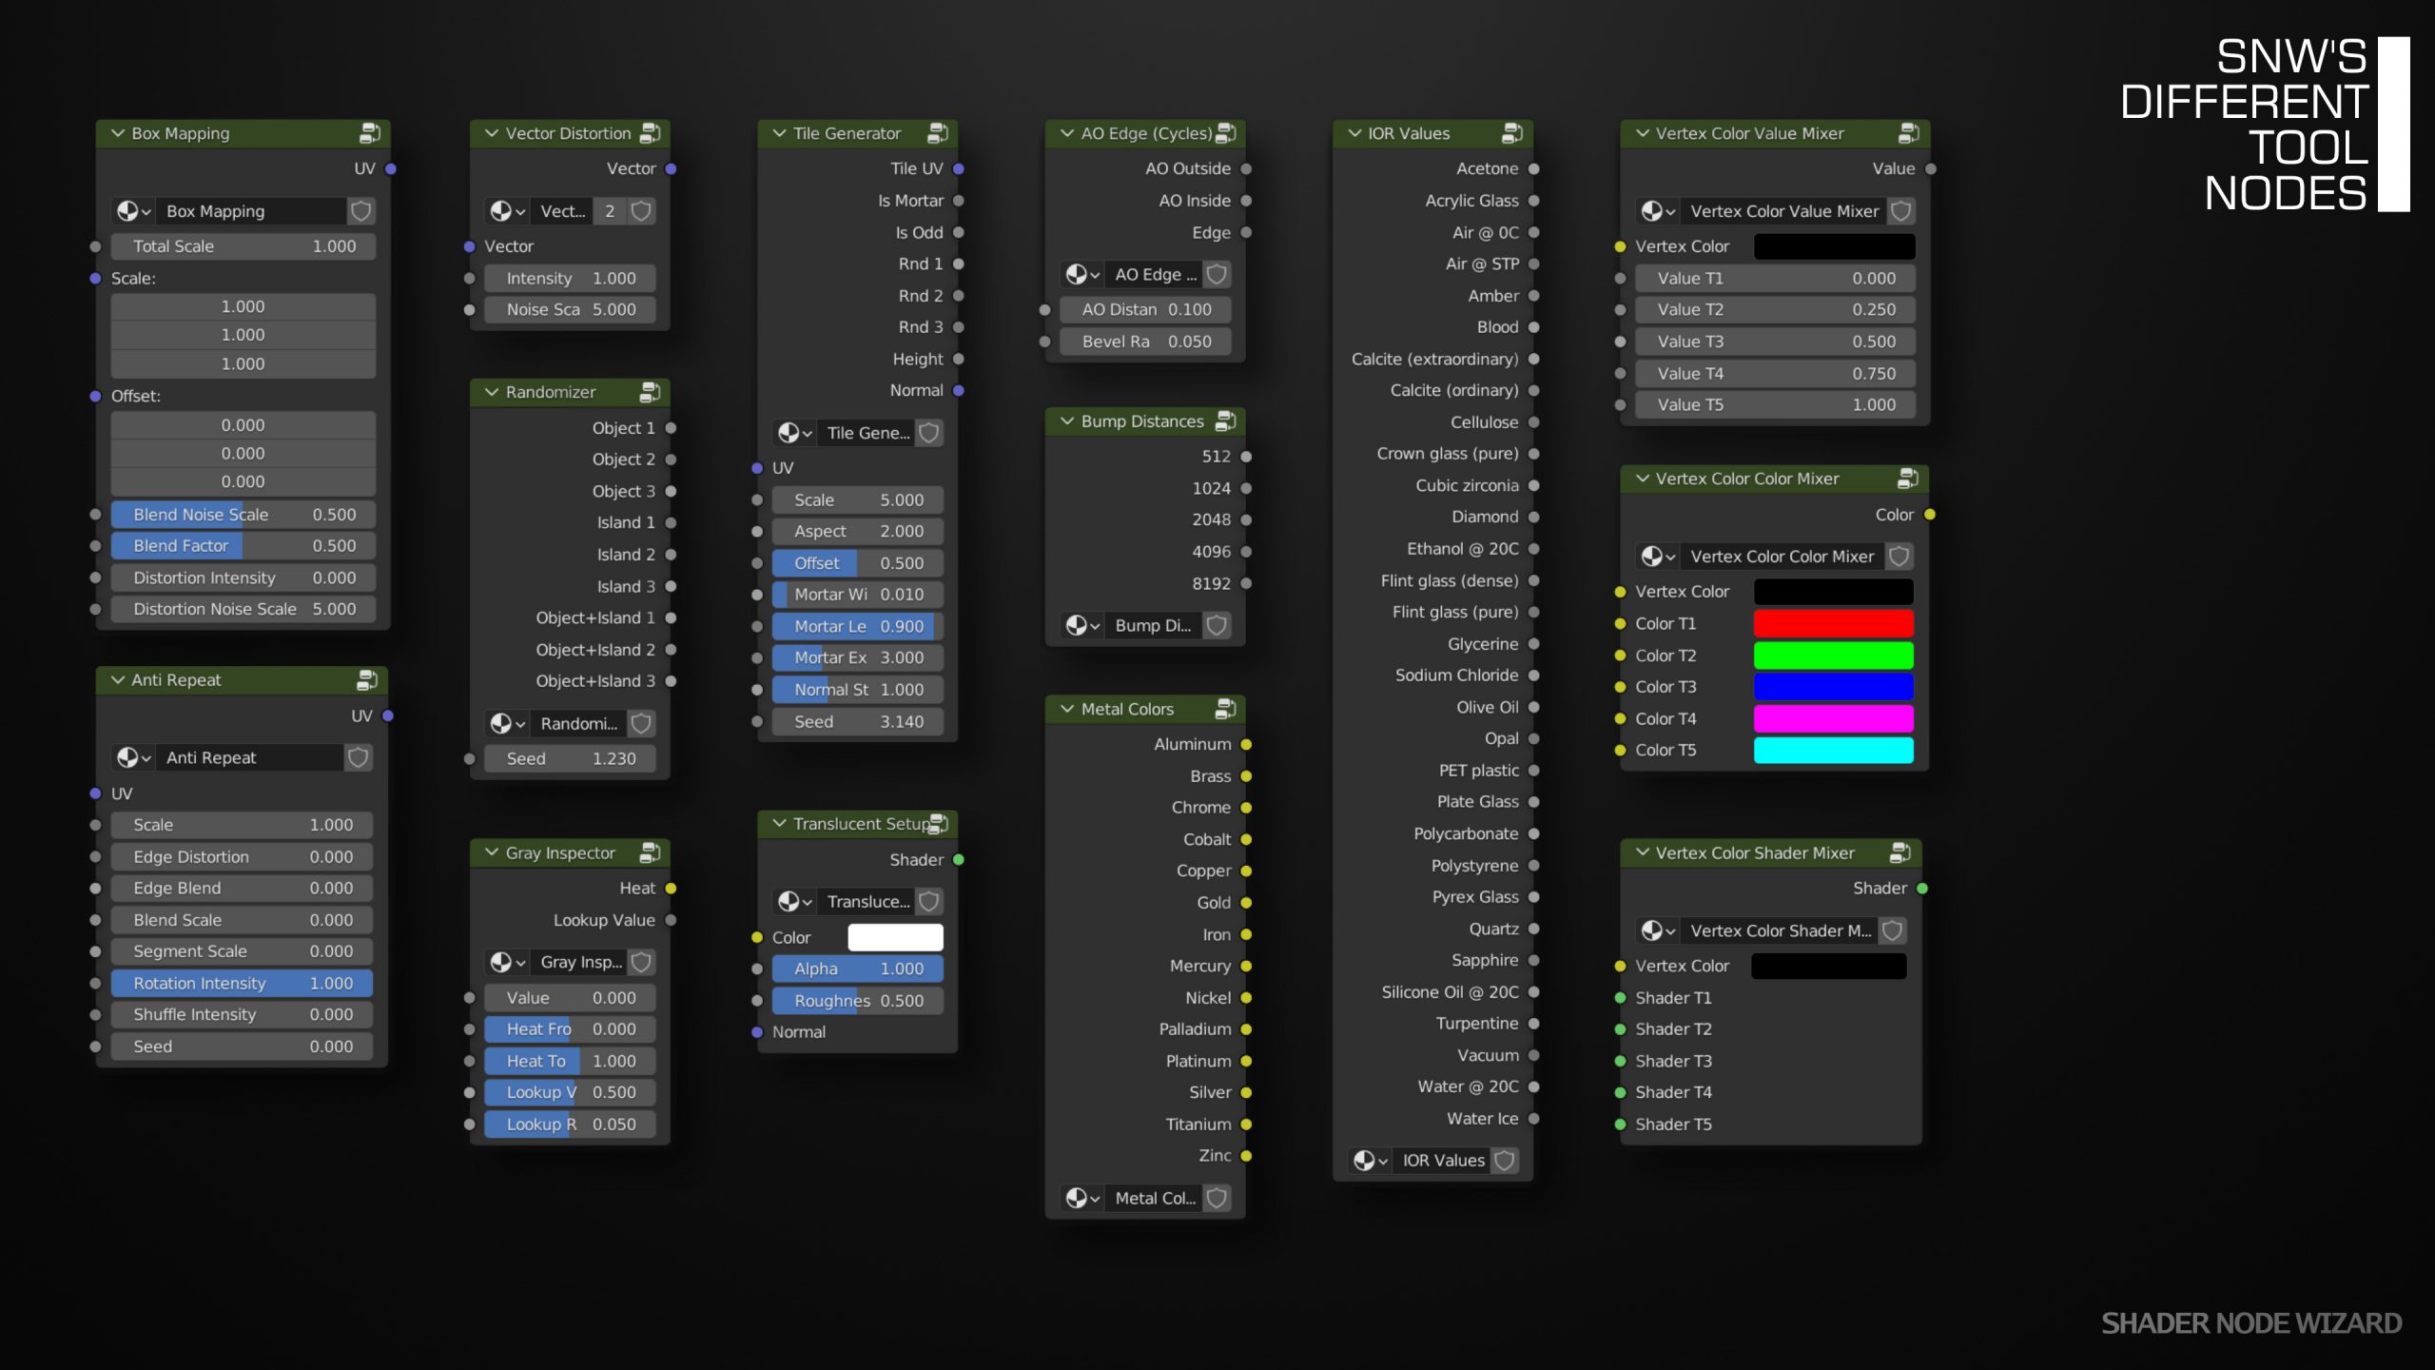Click the AO Outside output socket

tap(1246, 169)
